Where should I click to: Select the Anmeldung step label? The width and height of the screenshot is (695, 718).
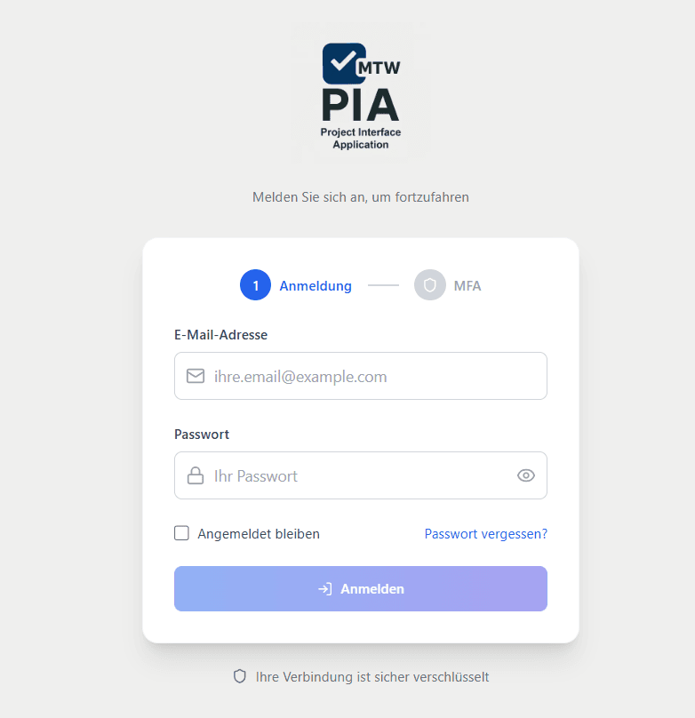(x=316, y=286)
